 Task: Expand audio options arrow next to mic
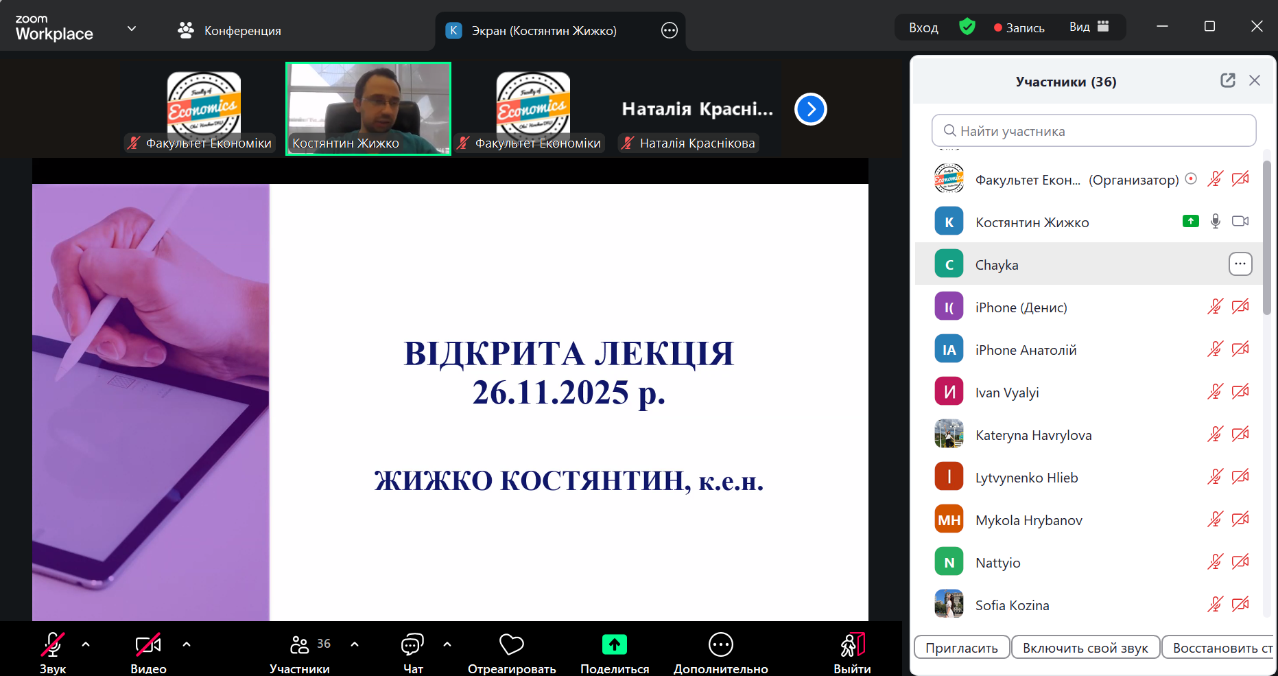coord(86,644)
